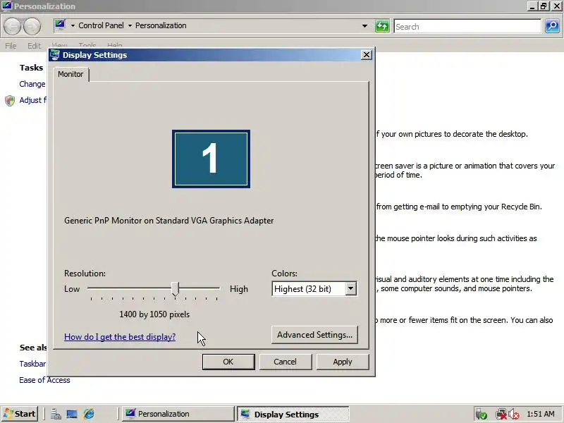
Task: Click the search magnifier button
Action: tap(552, 26)
